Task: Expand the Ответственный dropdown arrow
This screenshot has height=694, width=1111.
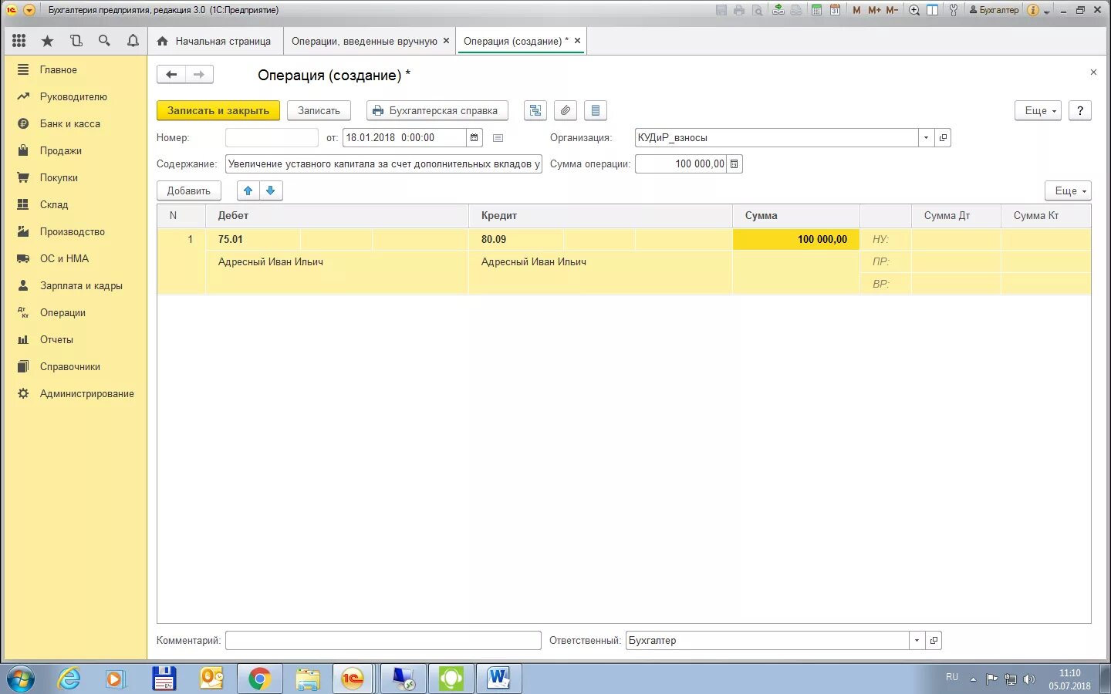Action: click(x=917, y=640)
